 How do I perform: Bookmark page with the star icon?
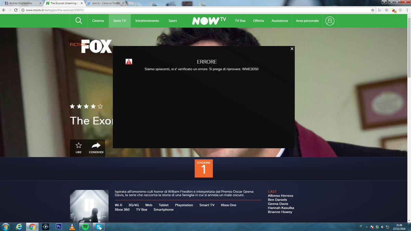click(373, 10)
